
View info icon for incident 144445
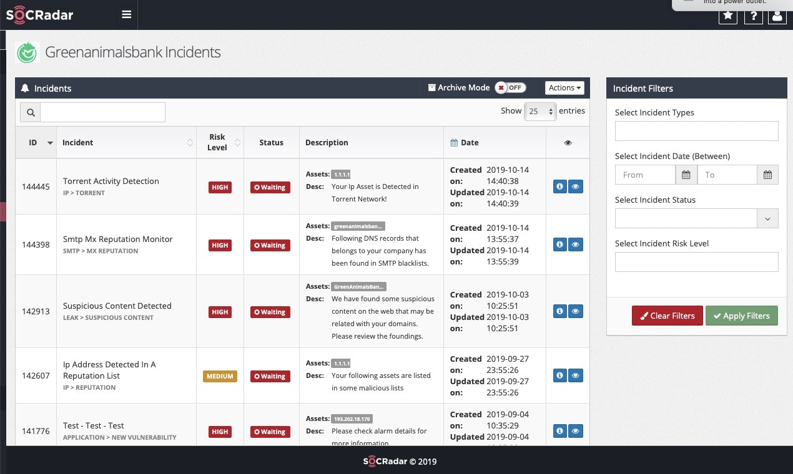(559, 186)
